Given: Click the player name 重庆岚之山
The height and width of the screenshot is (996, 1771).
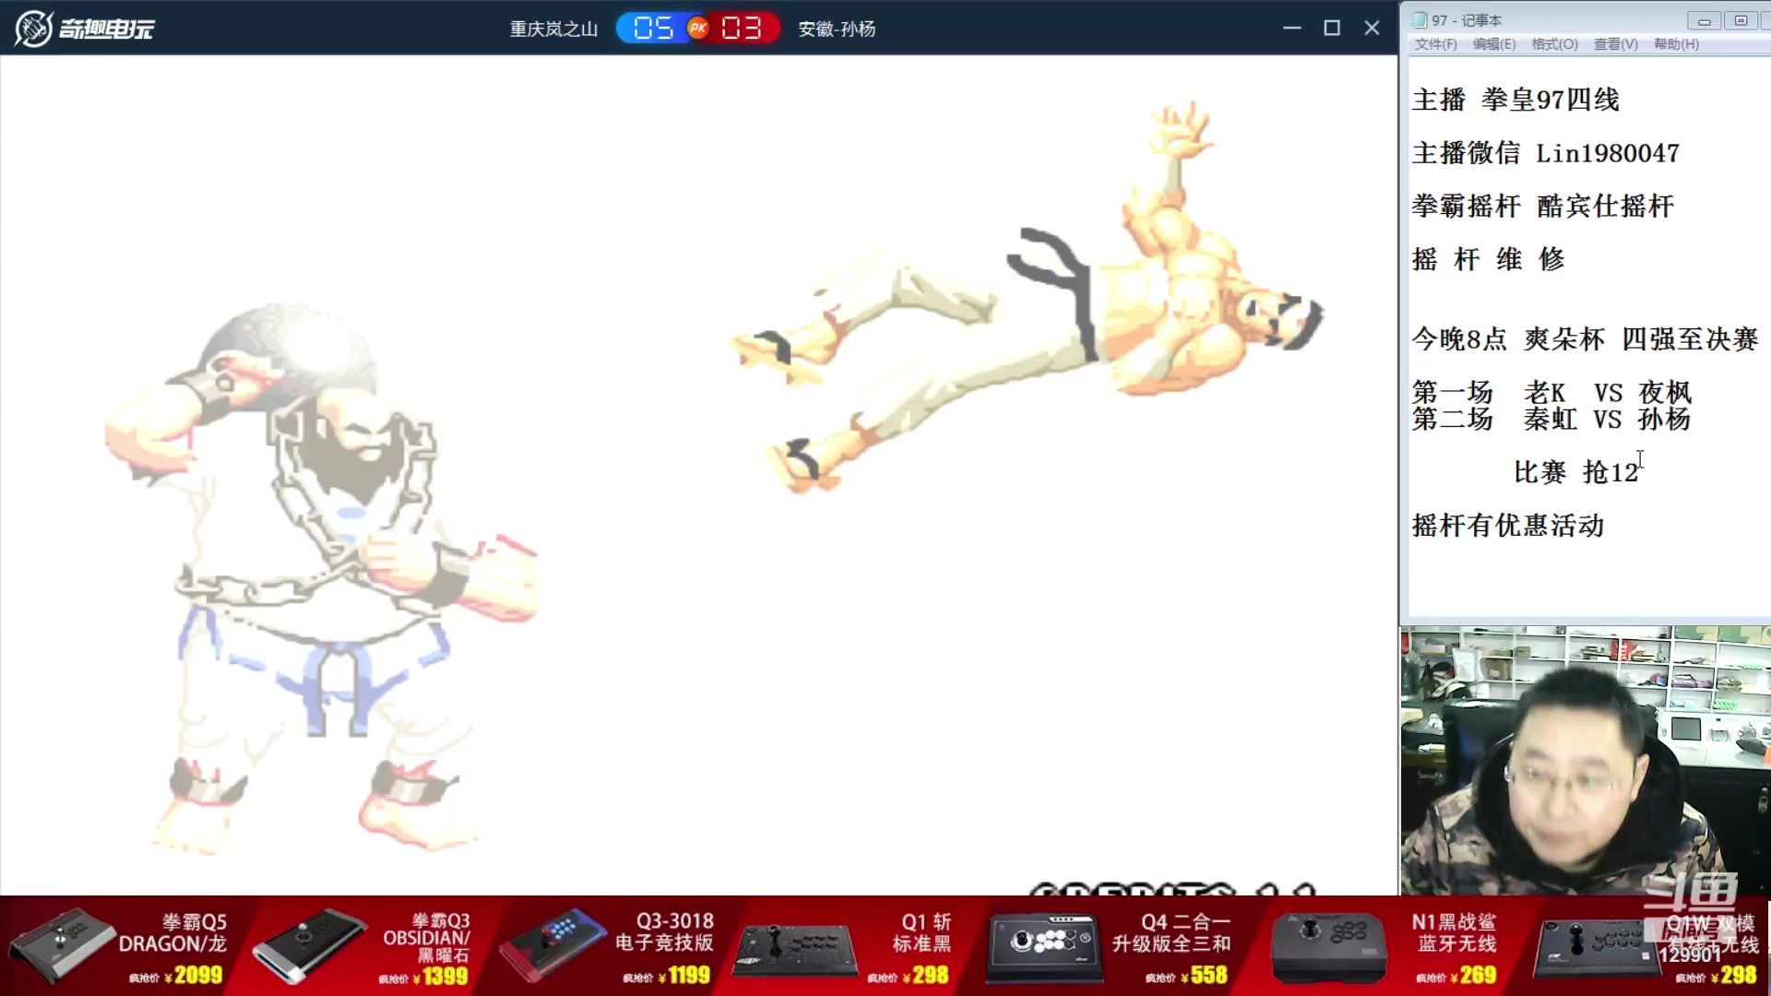Looking at the screenshot, I should (553, 30).
